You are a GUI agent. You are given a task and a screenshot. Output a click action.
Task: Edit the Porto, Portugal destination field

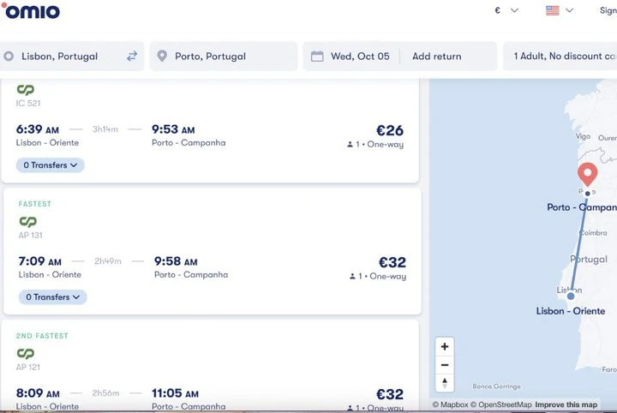(211, 57)
